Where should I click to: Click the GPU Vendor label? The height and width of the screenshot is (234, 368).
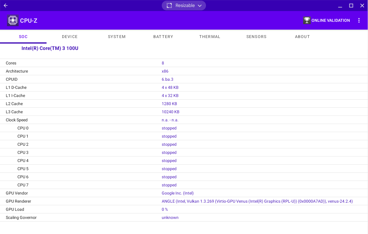click(17, 193)
